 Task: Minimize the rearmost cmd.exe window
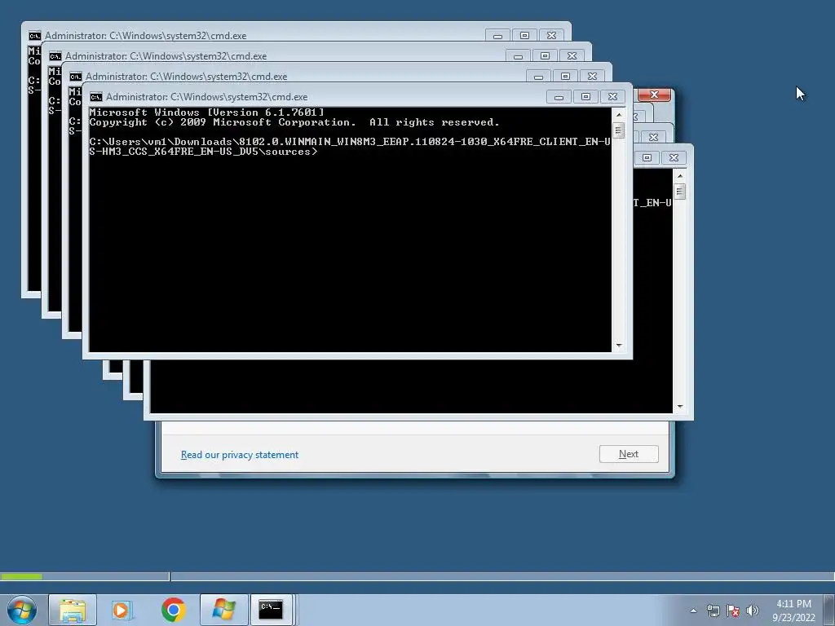[497, 36]
